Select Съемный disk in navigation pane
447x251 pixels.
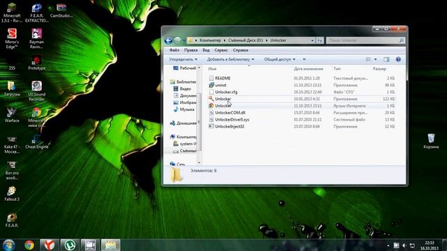pyautogui.click(x=184, y=151)
